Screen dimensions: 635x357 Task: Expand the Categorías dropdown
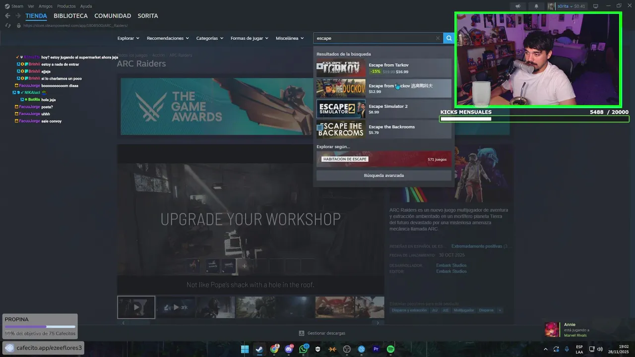click(x=209, y=38)
